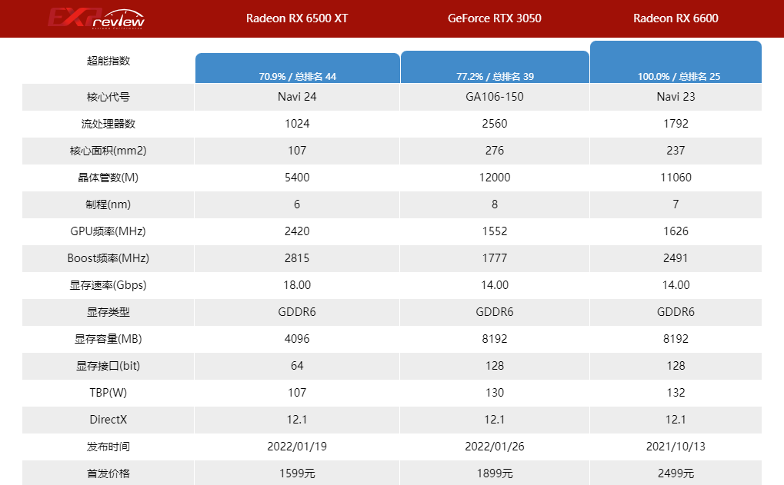Click the 超能指数 row label
Image resolution: width=784 pixels, height=485 pixels.
(x=108, y=61)
